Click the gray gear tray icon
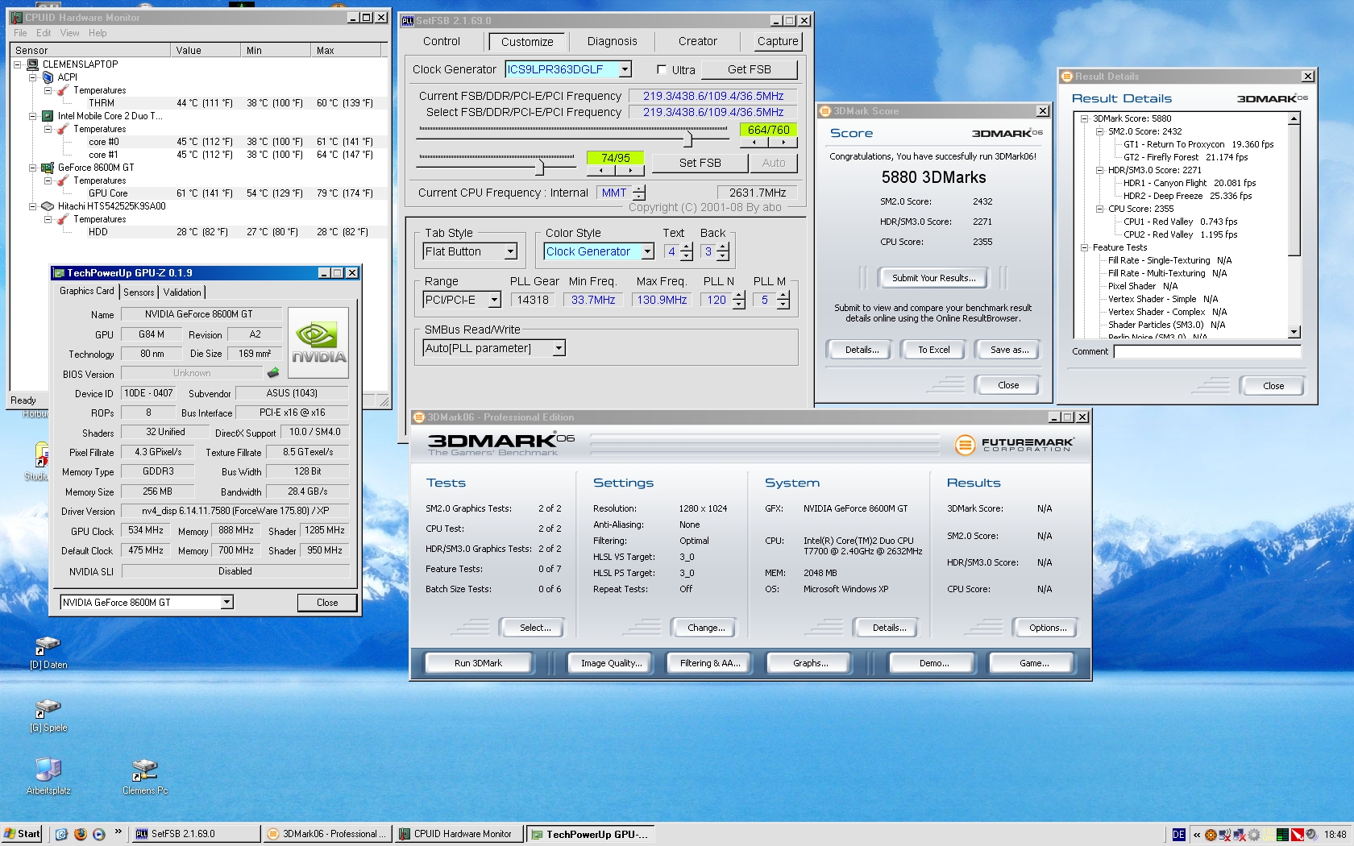This screenshot has height=846, width=1354. click(x=1254, y=835)
